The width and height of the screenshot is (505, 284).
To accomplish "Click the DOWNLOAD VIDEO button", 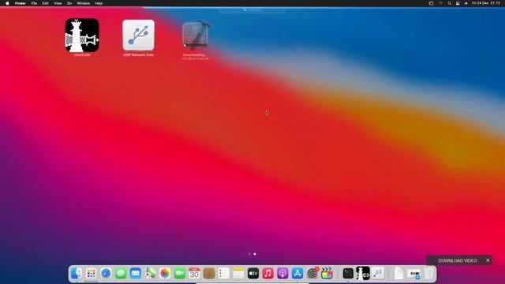I will point(458,260).
